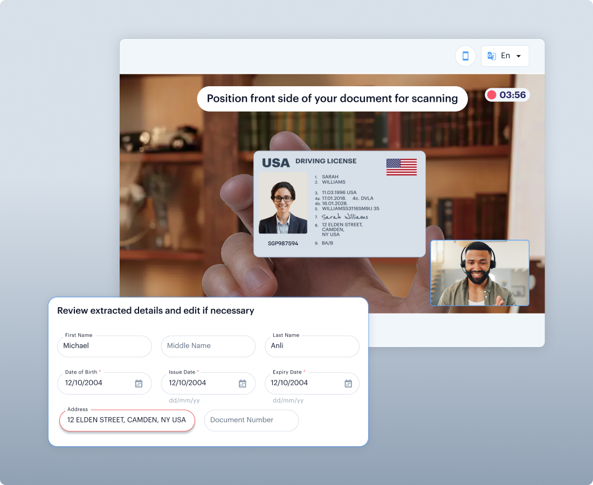
Task: Click the mobile device icon button
Action: (465, 56)
